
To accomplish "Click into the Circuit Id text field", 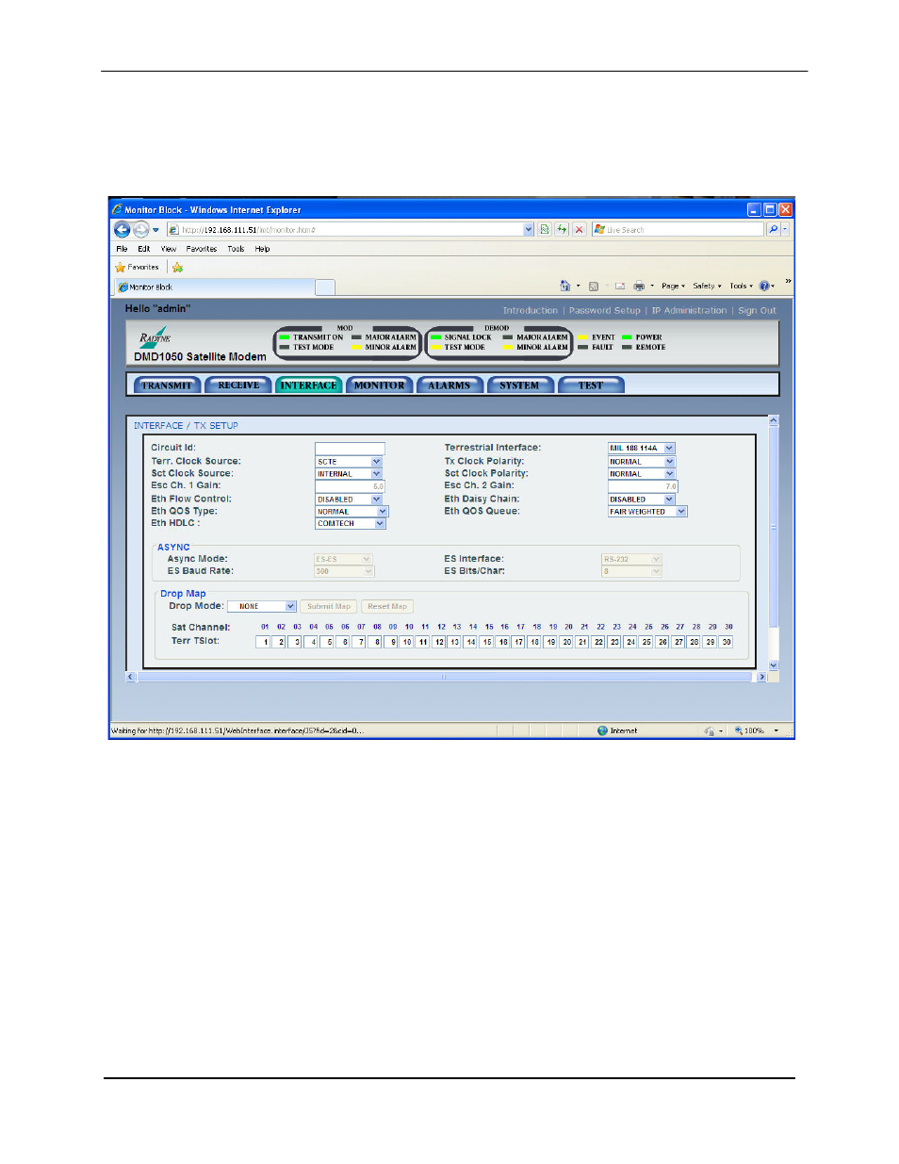I will [x=350, y=449].
